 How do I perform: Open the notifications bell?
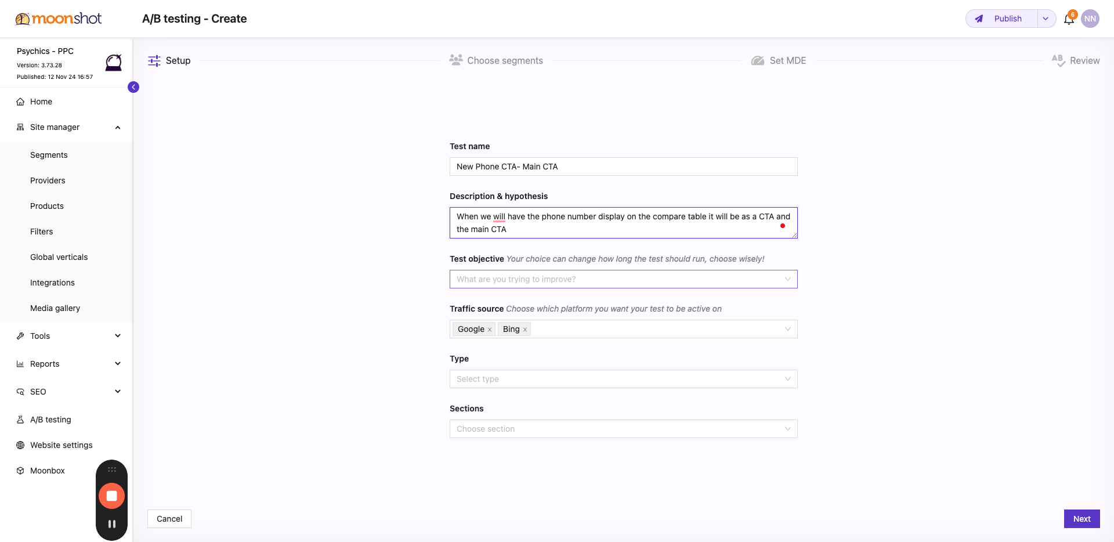click(x=1069, y=19)
